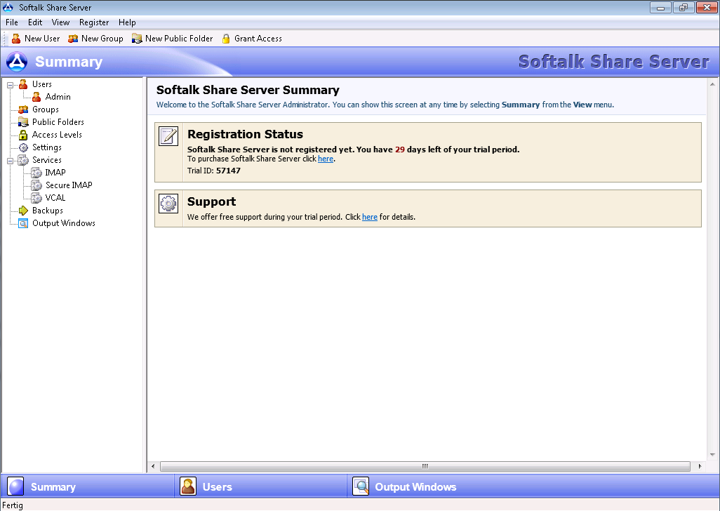Click the Support gear icon

click(x=168, y=204)
